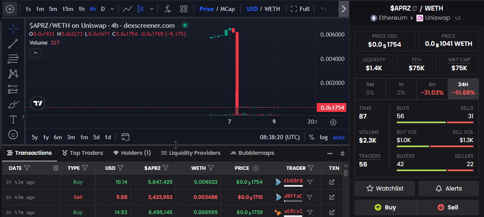
Task: Open the go-to-date calendar icon
Action: [x=125, y=137]
